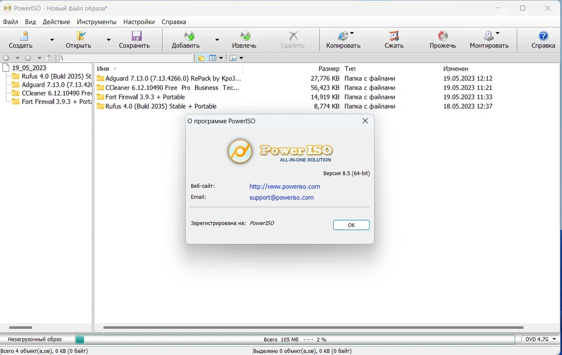Select CCleaner 6.12.10490 folder in tree
The width and height of the screenshot is (562, 355).
tap(56, 93)
